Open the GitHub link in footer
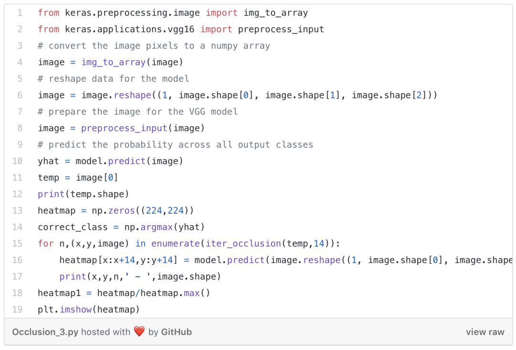Screen dimensions: 516x350 (176, 332)
